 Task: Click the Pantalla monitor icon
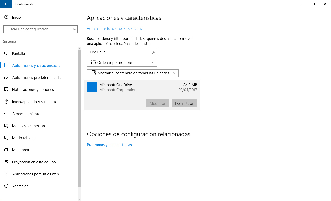coord(6,54)
